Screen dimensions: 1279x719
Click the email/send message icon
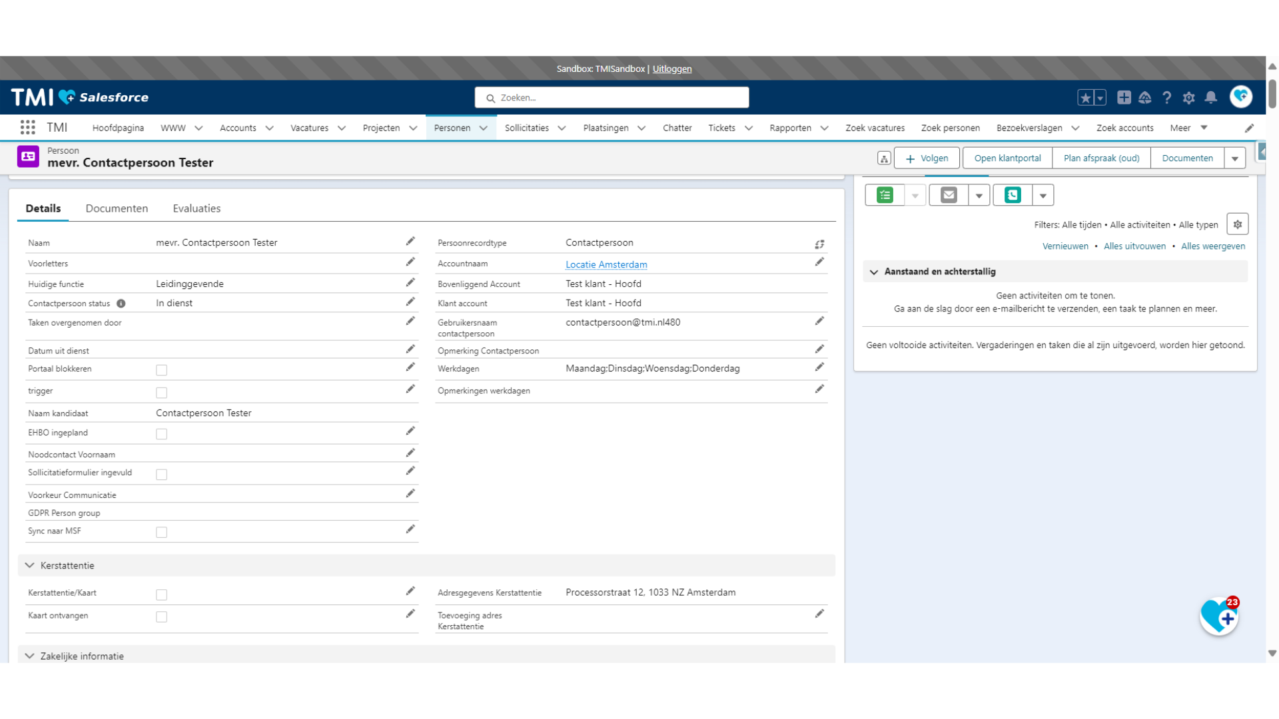pyautogui.click(x=948, y=195)
